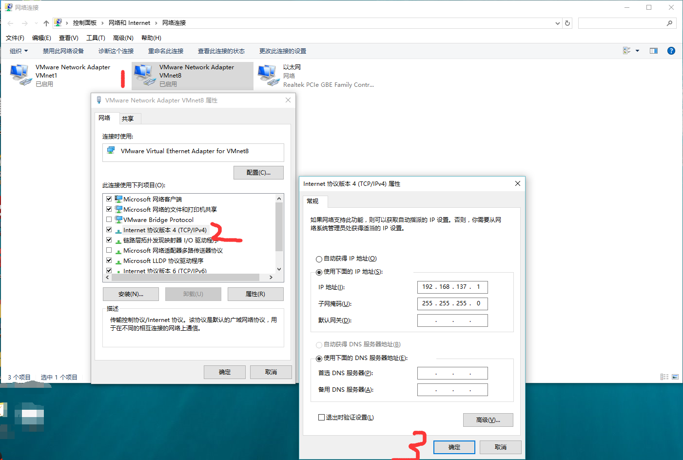
Task: Open 高级(N) menu
Action: coord(123,38)
